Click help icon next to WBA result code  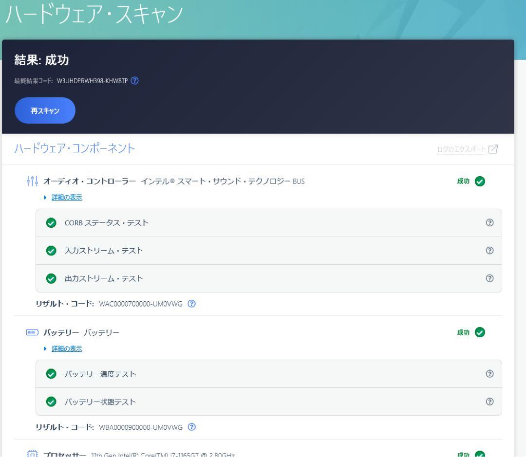(192, 427)
